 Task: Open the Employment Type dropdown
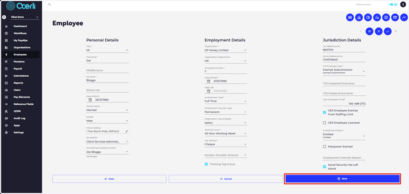click(x=226, y=101)
